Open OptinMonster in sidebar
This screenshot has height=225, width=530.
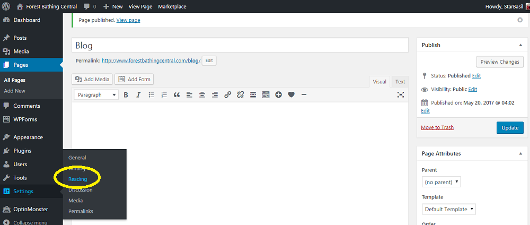31,209
